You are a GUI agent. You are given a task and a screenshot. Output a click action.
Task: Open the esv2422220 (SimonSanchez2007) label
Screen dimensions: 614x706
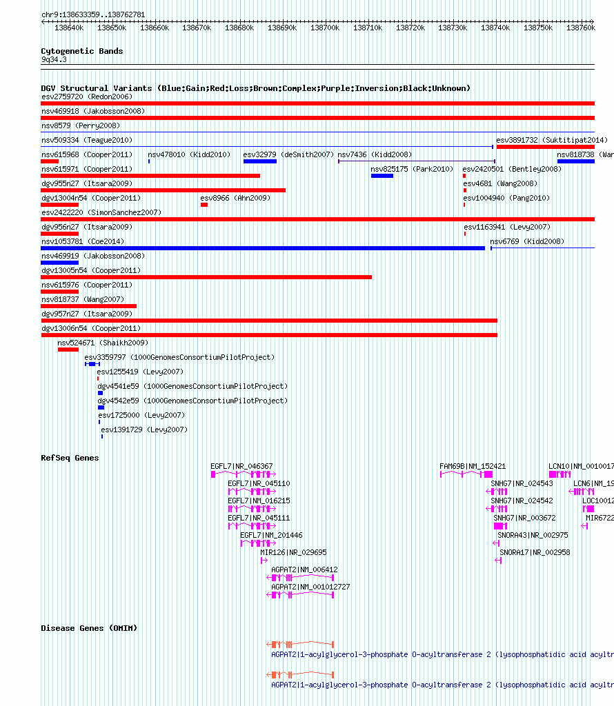click(x=101, y=212)
